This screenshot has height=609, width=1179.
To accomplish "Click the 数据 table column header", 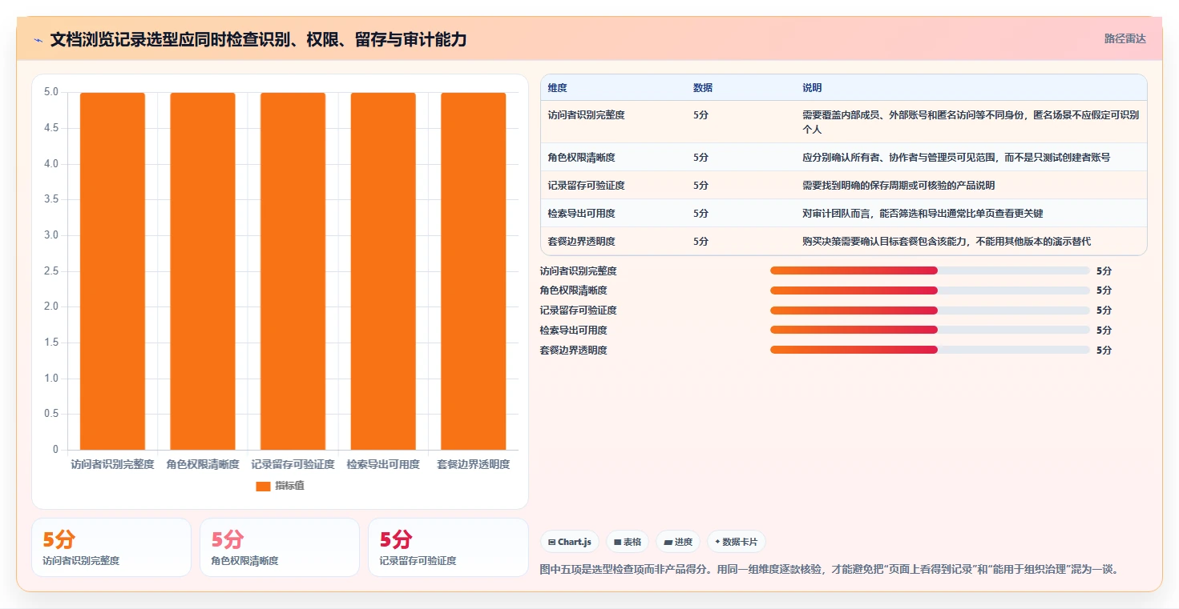I will pos(703,88).
